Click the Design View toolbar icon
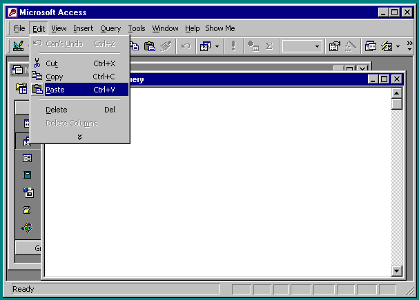Screen dimensions: 419x300 pos(18,46)
